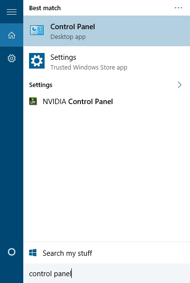The width and height of the screenshot is (190, 283).
Task: Click the Best match heading
Action: pos(45,8)
